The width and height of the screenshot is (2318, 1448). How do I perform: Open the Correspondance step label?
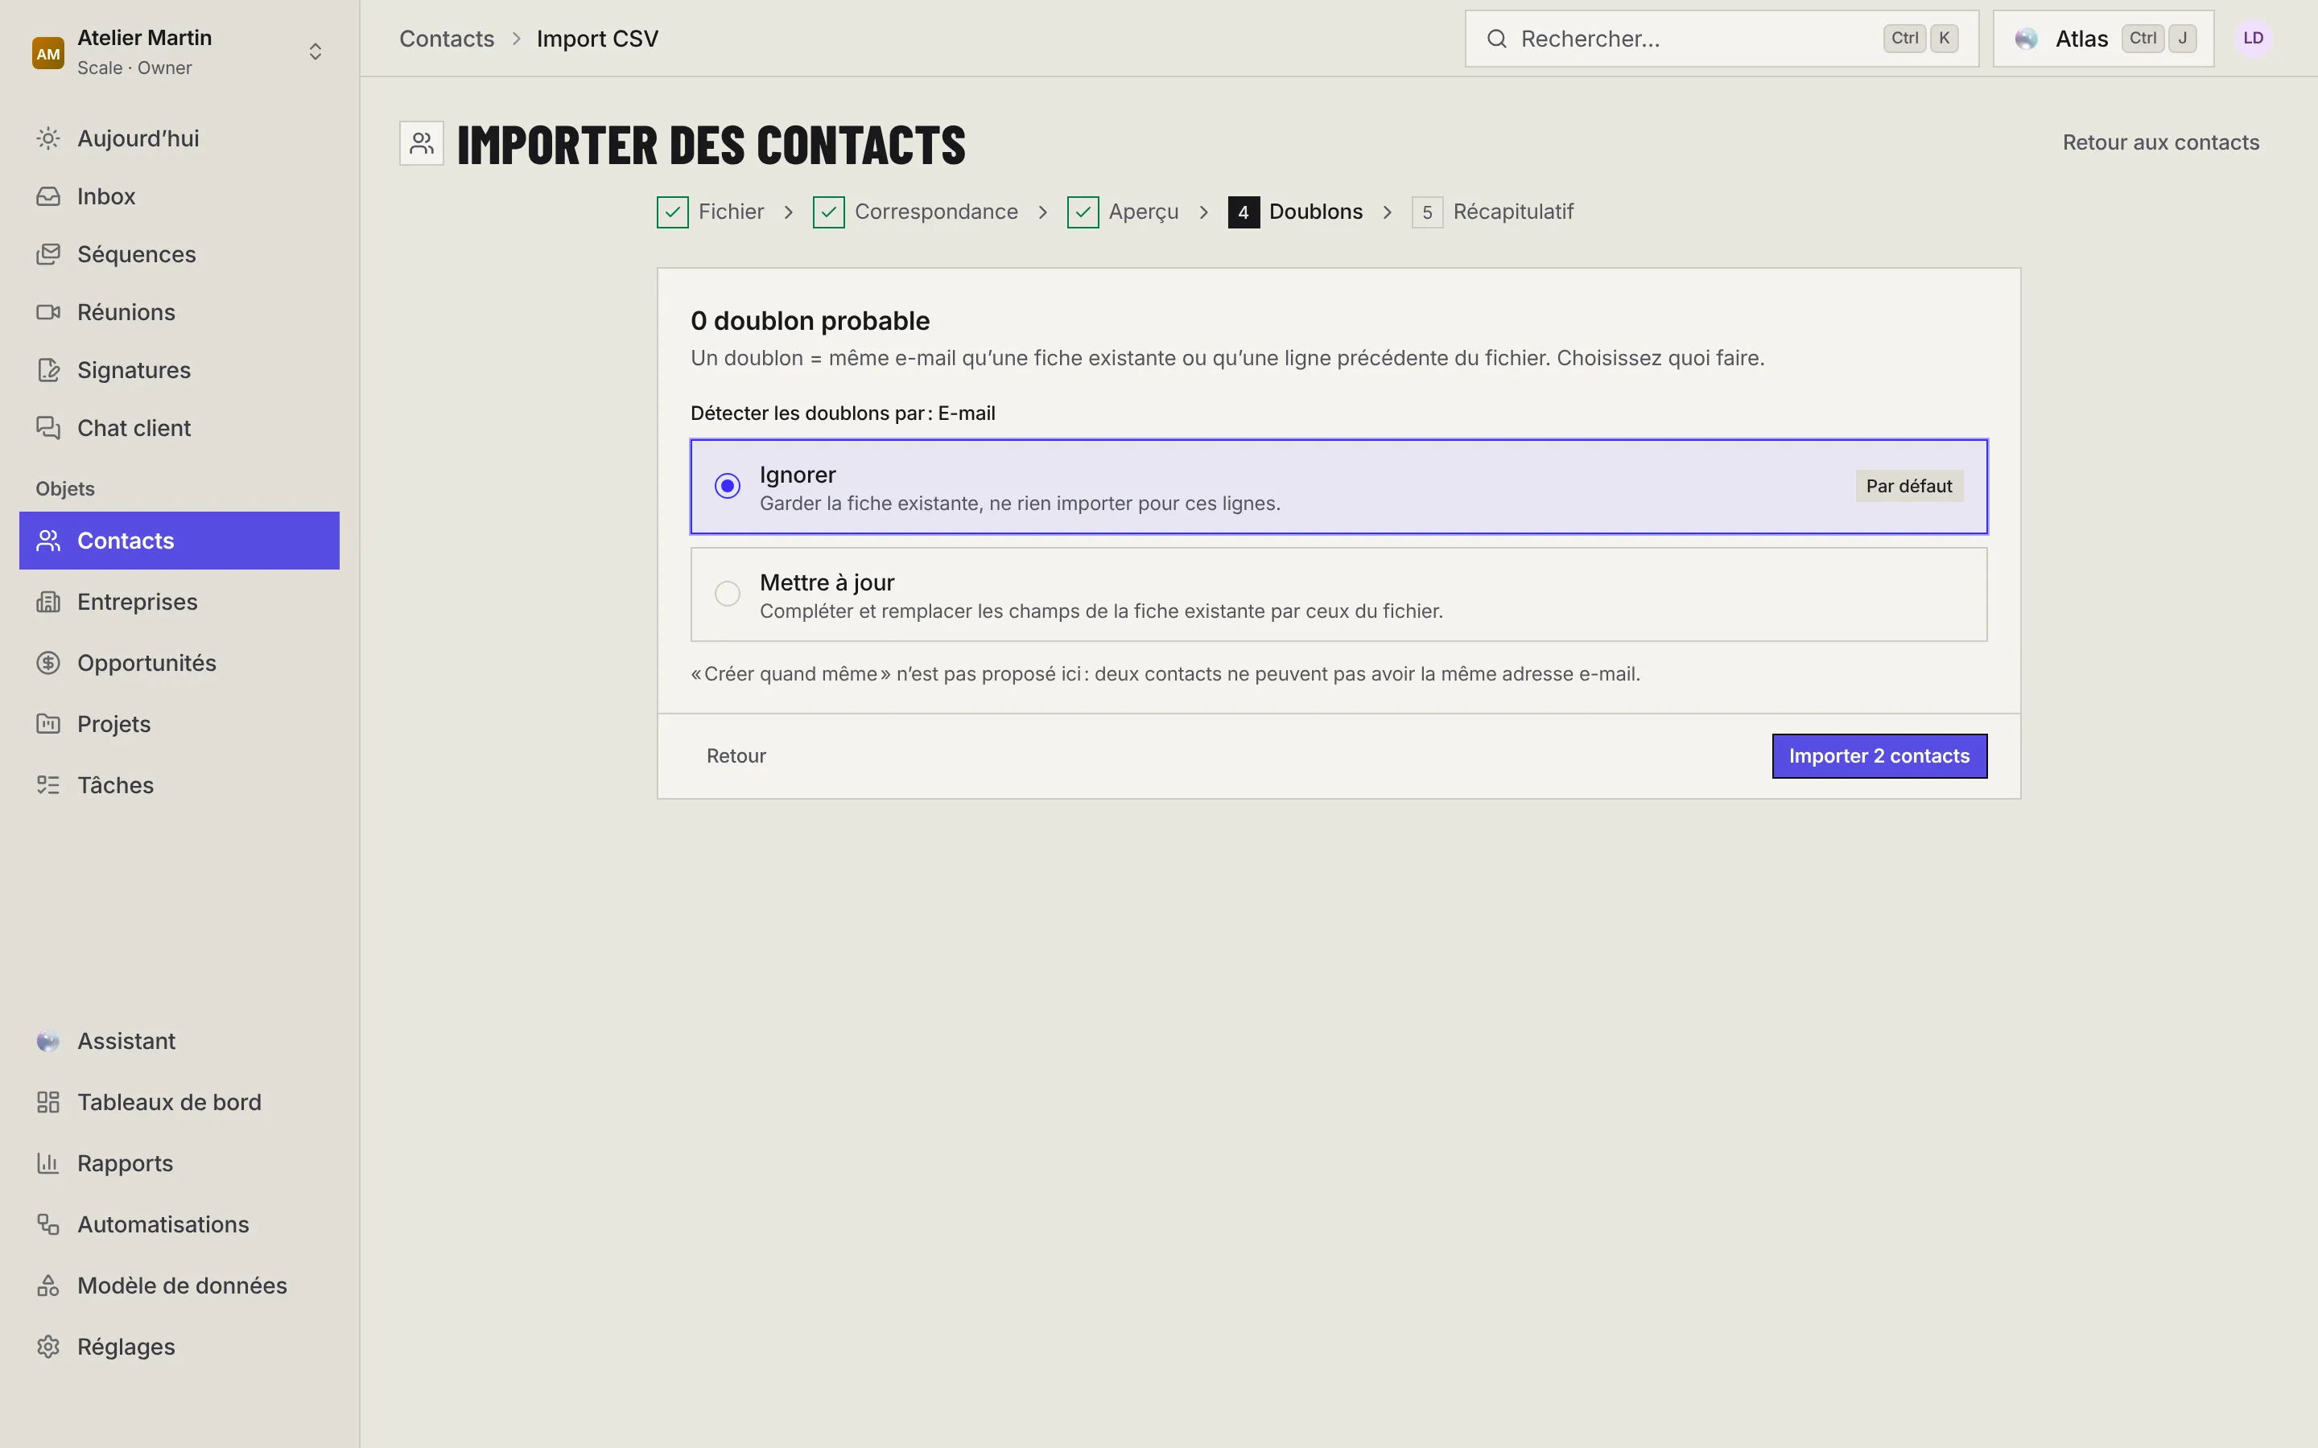pyautogui.click(x=936, y=212)
